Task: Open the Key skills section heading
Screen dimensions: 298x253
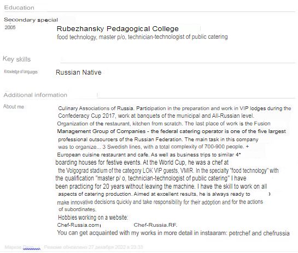Action: pyautogui.click(x=17, y=59)
